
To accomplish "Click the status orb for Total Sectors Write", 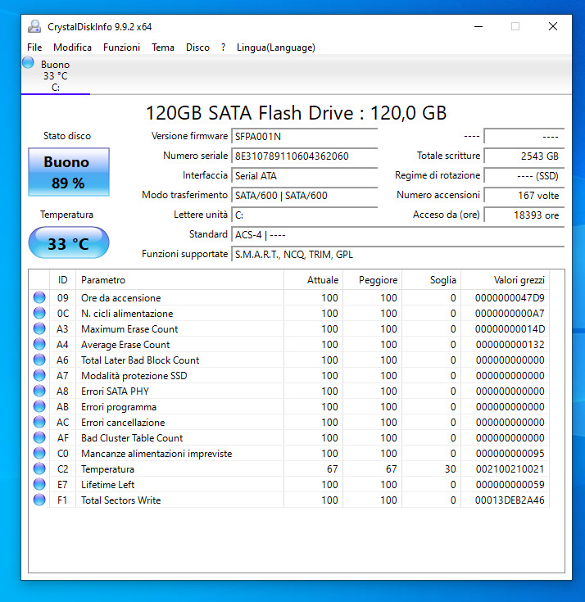I will click(x=39, y=500).
